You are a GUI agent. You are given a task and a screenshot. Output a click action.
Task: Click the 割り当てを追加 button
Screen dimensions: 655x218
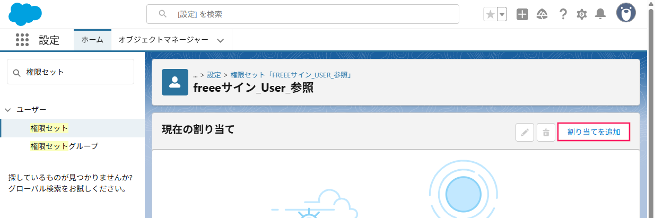click(594, 132)
